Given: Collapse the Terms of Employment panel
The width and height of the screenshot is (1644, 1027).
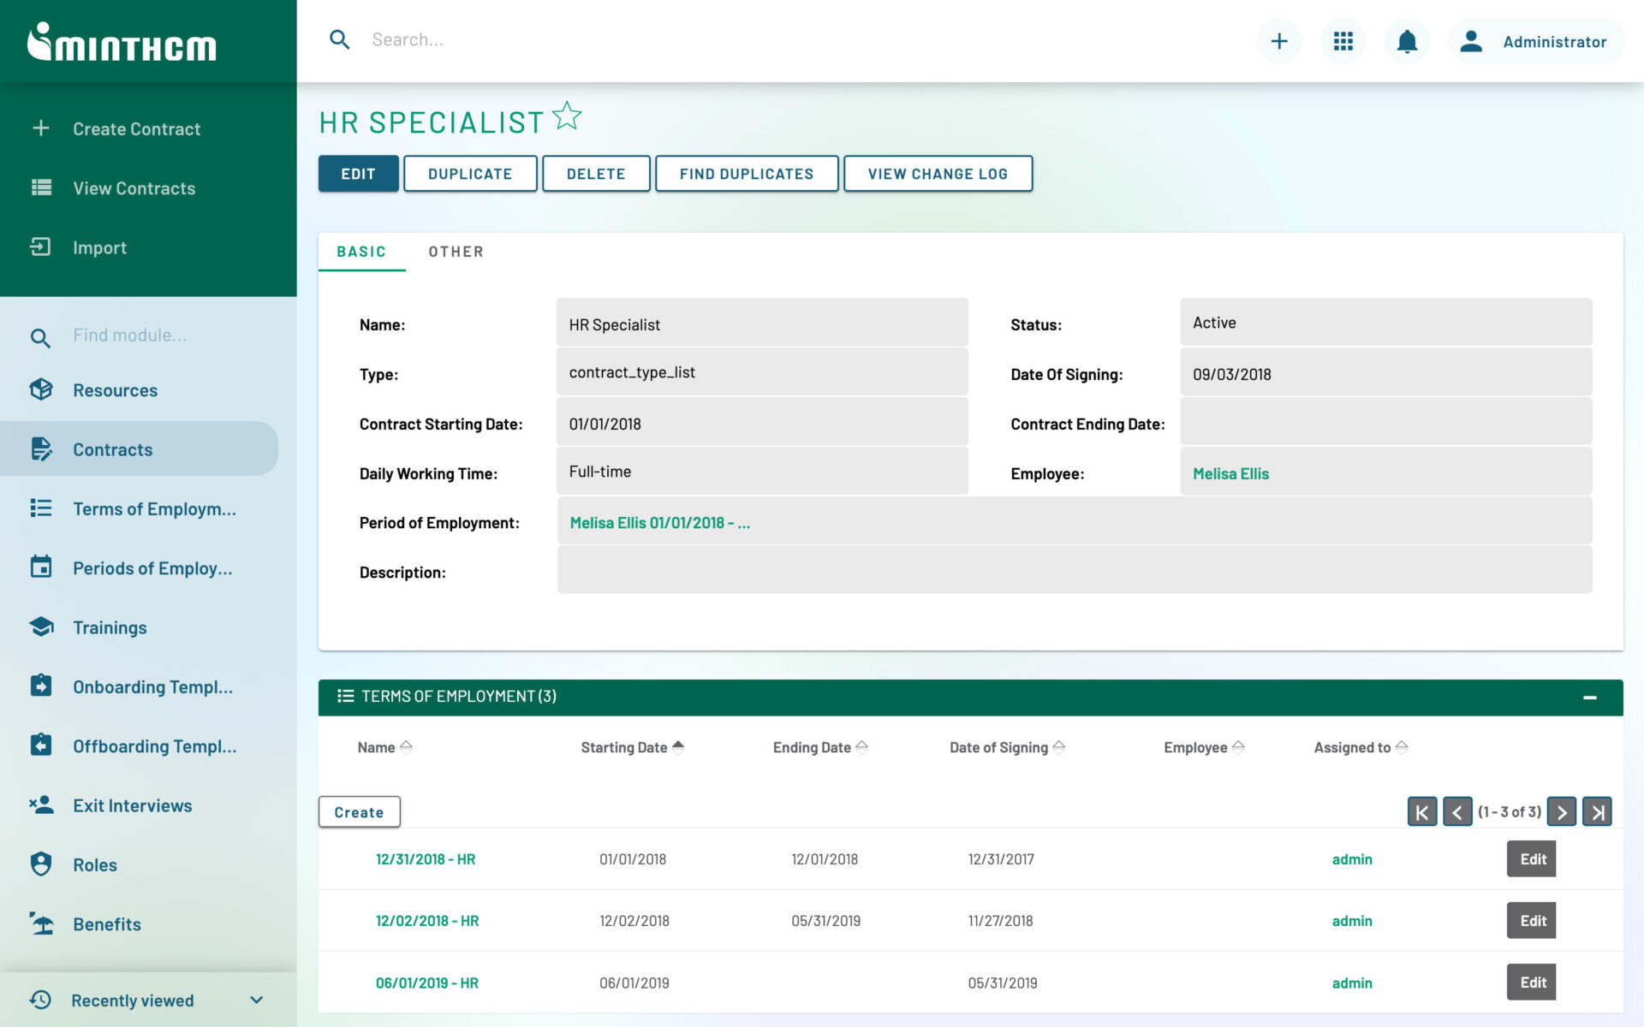Looking at the screenshot, I should (x=1592, y=696).
